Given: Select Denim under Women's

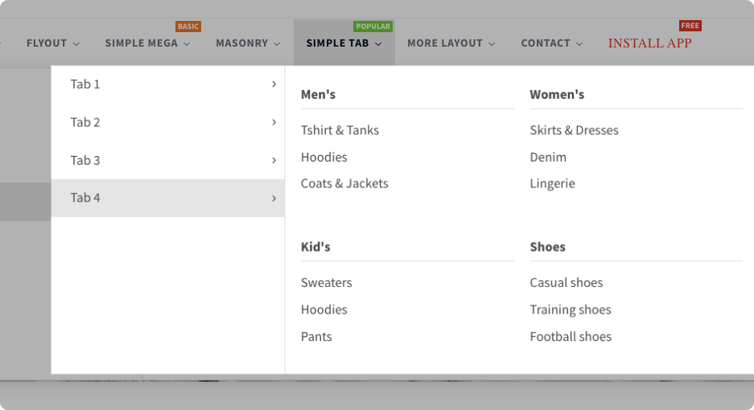Looking at the screenshot, I should (x=548, y=157).
